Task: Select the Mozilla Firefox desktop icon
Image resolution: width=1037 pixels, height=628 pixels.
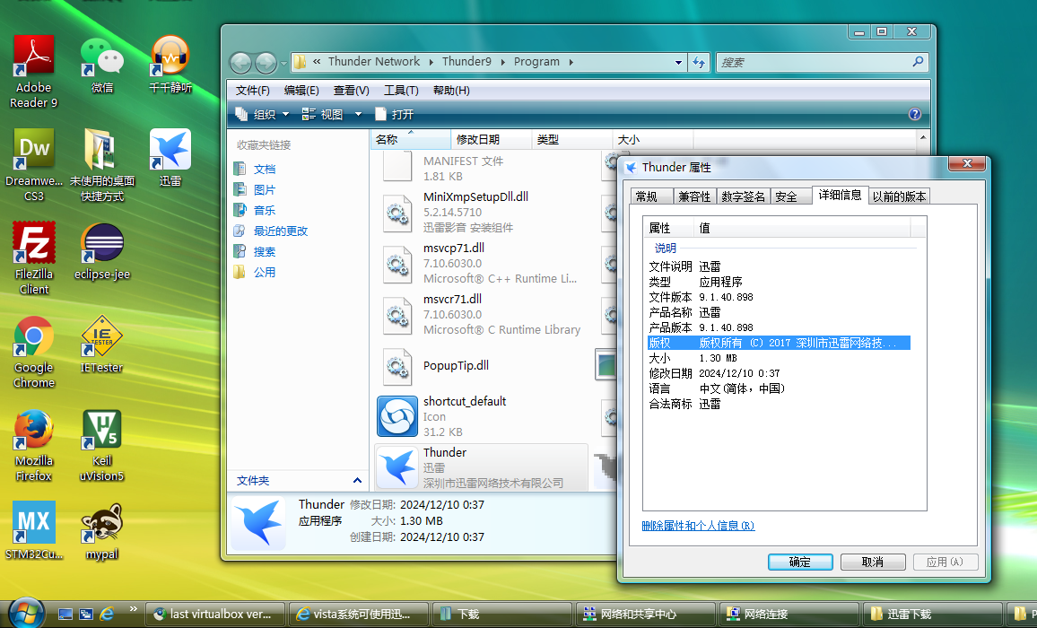Action: (x=34, y=445)
